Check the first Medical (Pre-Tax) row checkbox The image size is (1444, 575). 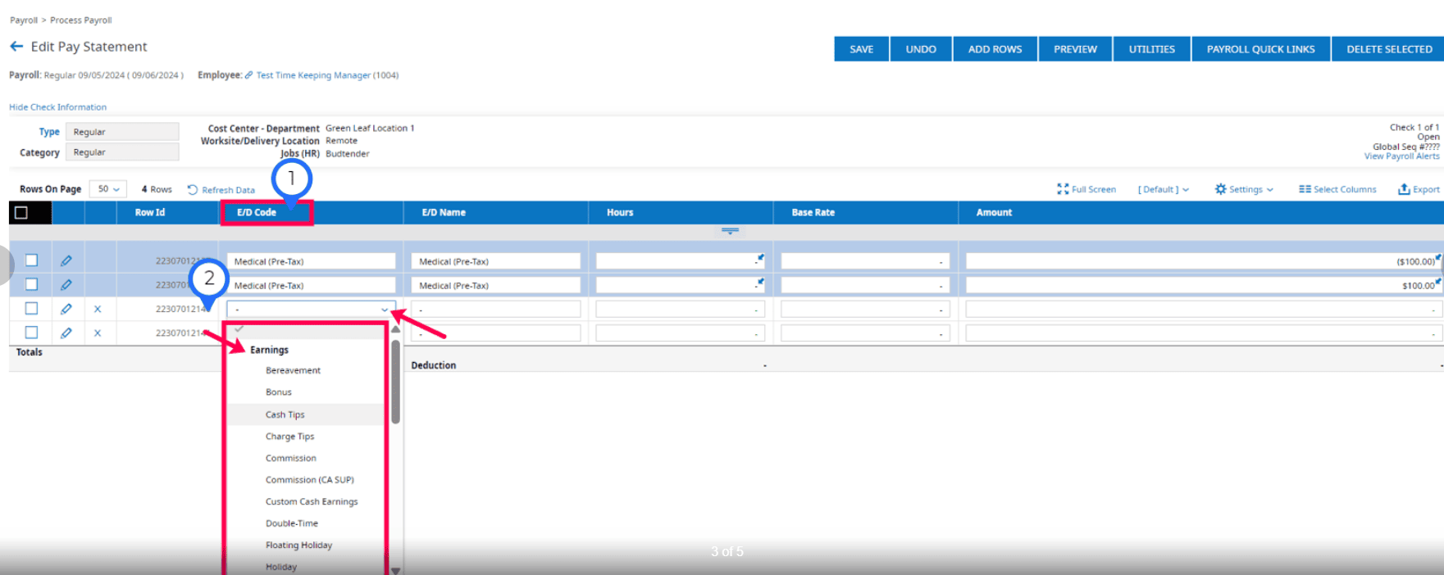click(x=31, y=260)
